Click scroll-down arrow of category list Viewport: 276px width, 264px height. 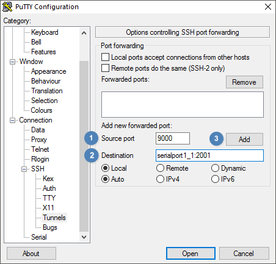click(84, 237)
